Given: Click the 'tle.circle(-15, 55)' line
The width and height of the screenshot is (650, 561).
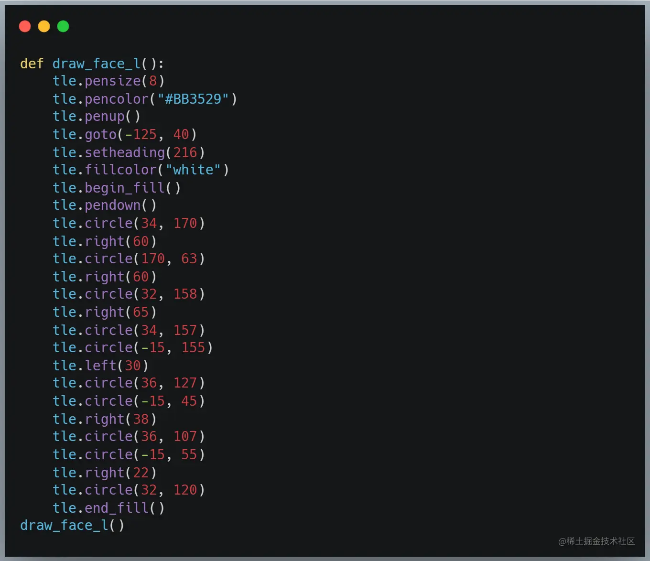Looking at the screenshot, I should [129, 454].
